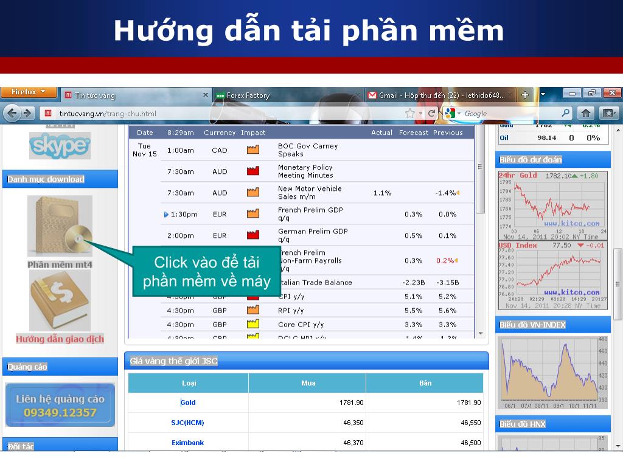Click the browser Back arrow button
The height and width of the screenshot is (467, 623).
pyautogui.click(x=12, y=113)
